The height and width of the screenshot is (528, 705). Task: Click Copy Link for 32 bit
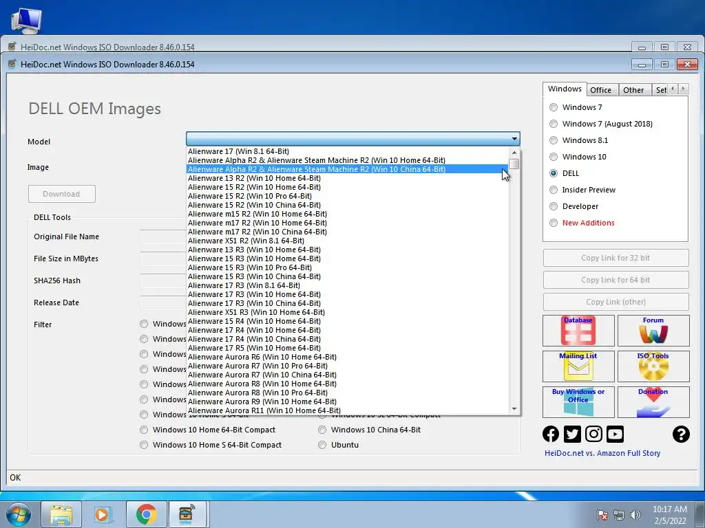pos(615,258)
